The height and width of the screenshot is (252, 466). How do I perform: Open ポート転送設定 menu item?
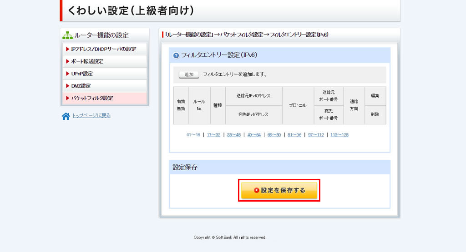105,61
